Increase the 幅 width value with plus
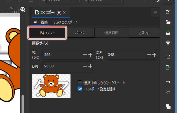 [90, 55]
